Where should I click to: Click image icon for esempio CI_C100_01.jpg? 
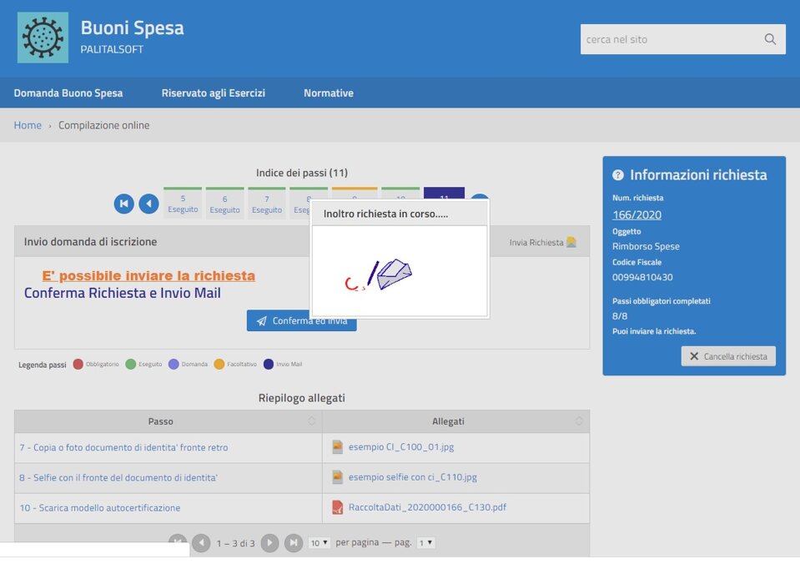(337, 447)
